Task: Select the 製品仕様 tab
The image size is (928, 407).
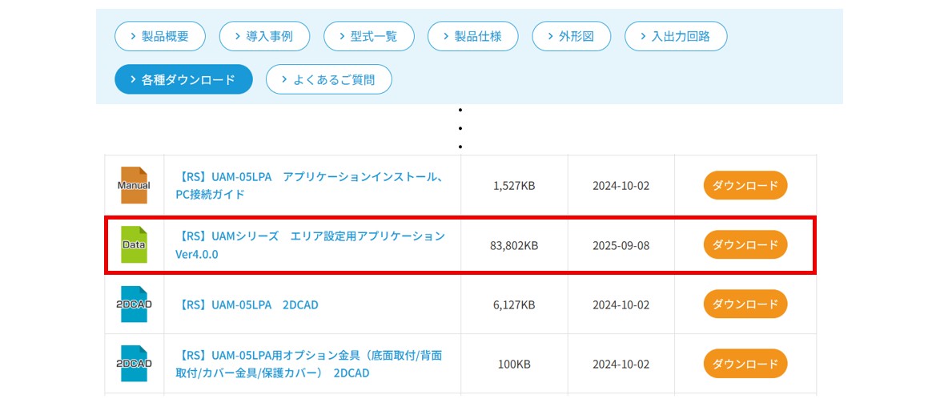Action: coord(472,36)
